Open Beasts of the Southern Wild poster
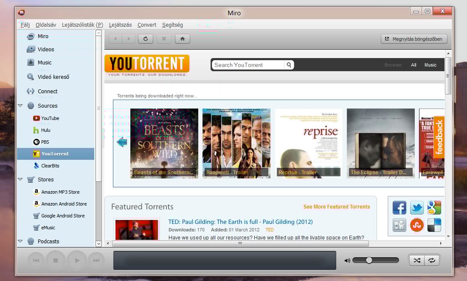467x281 pixels. (x=164, y=143)
